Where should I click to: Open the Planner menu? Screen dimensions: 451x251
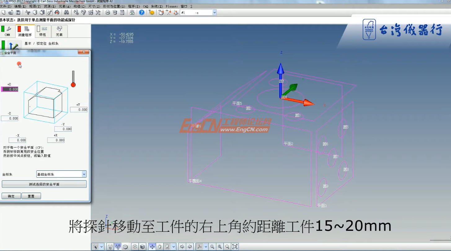[171, 6]
